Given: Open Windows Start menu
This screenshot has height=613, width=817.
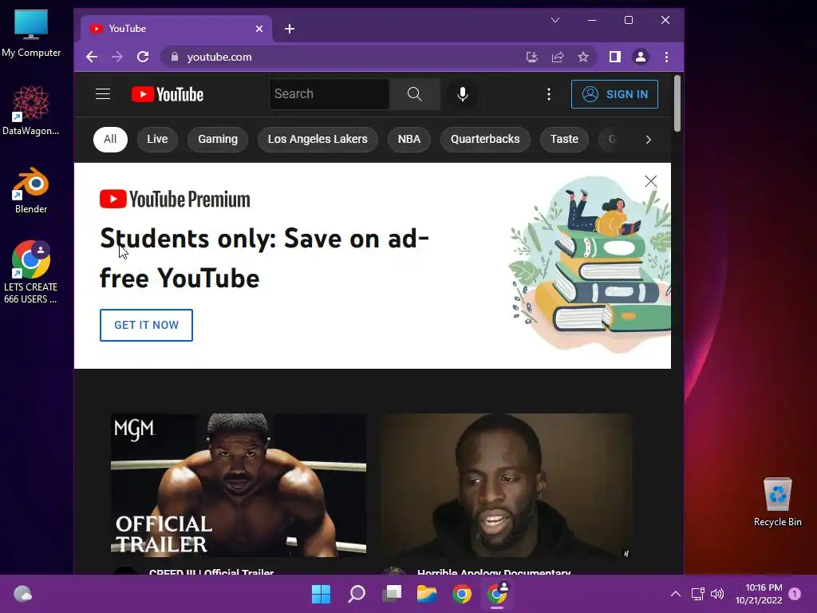Looking at the screenshot, I should click(321, 594).
